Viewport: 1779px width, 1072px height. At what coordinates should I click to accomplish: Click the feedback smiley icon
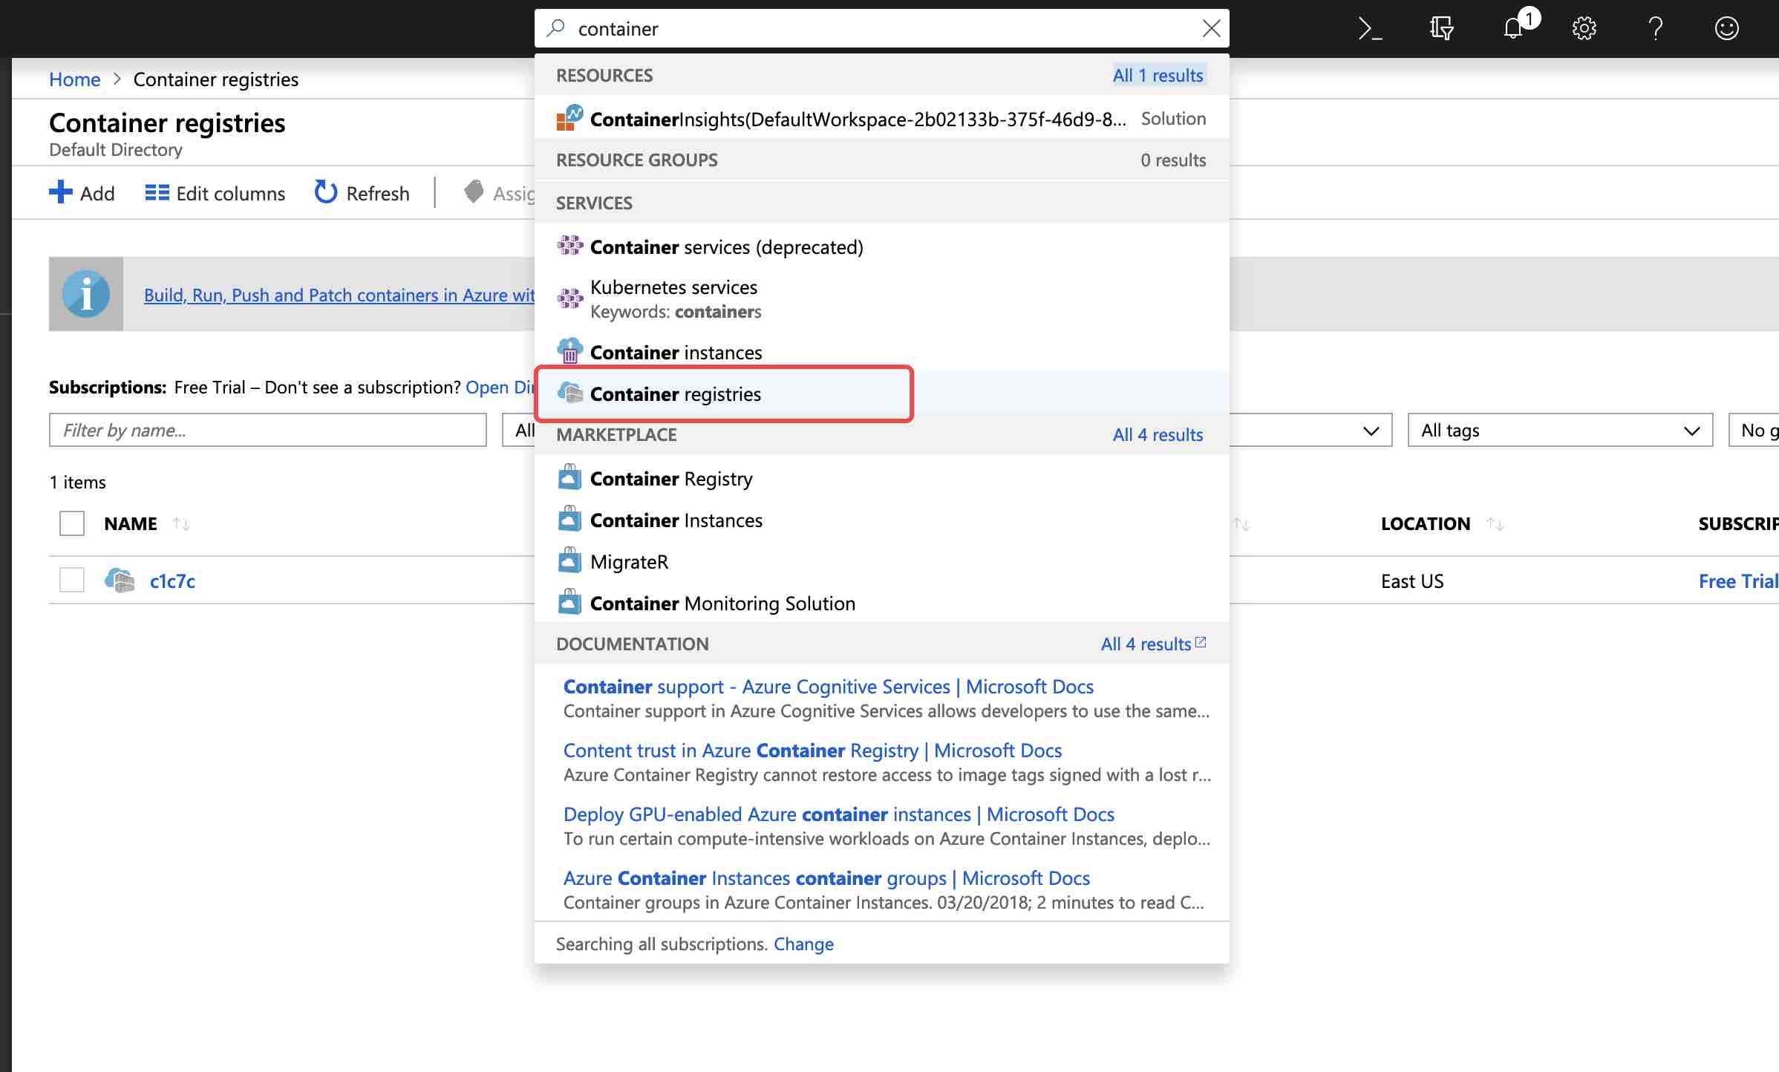point(1726,29)
